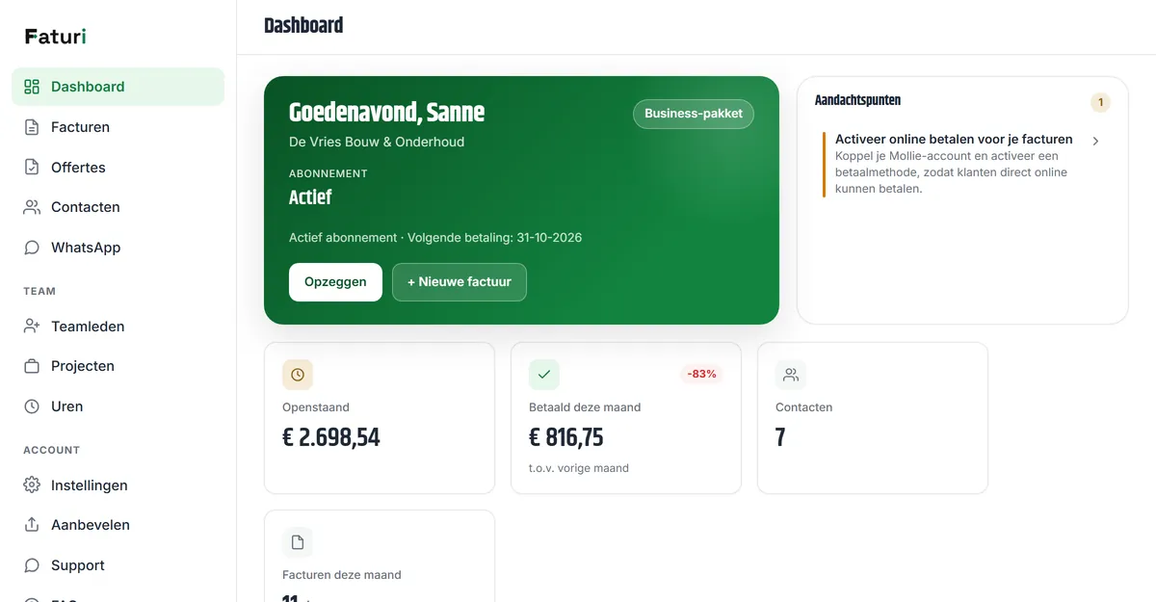Click the Dashboard grid icon in sidebar

(32, 87)
